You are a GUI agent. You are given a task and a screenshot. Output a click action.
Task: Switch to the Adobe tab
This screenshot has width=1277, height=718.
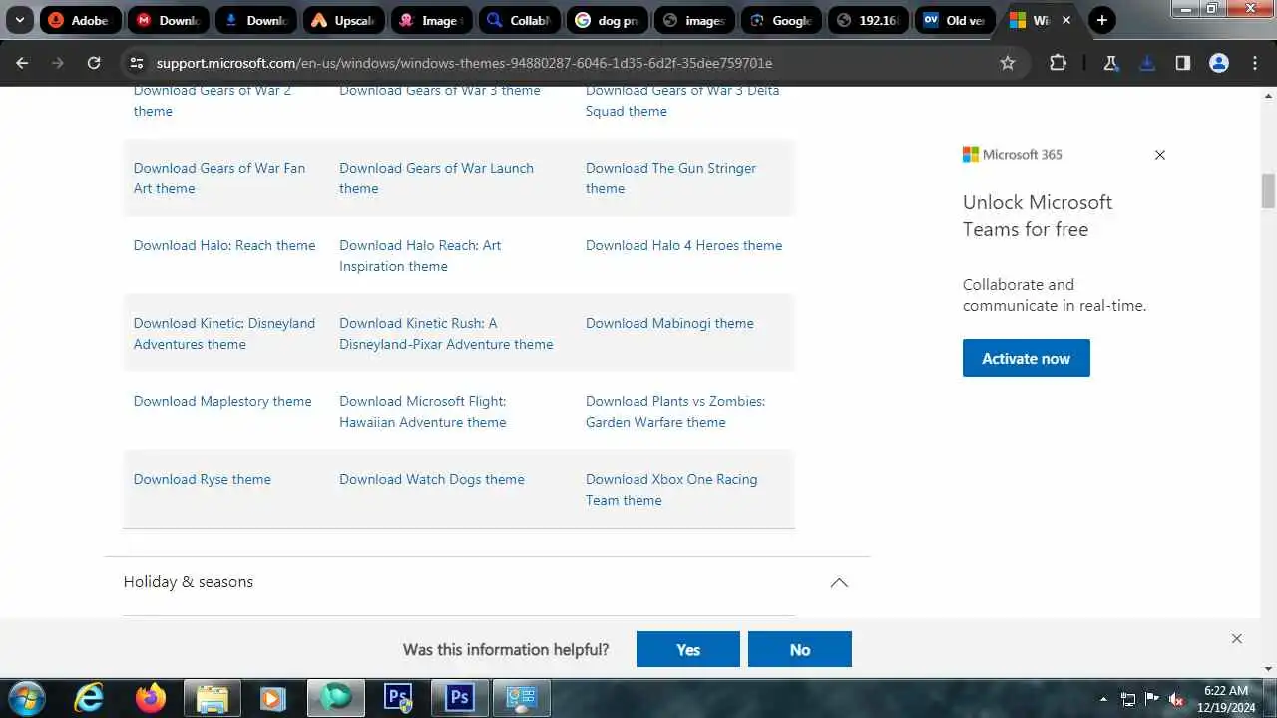pyautogui.click(x=80, y=20)
